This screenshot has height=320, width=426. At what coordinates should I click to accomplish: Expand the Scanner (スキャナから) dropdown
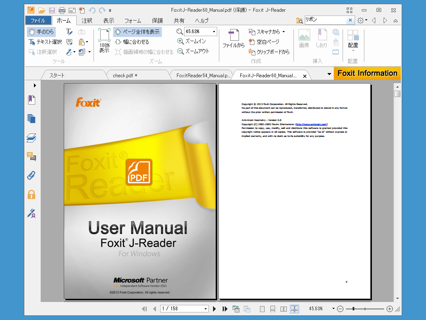point(283,32)
